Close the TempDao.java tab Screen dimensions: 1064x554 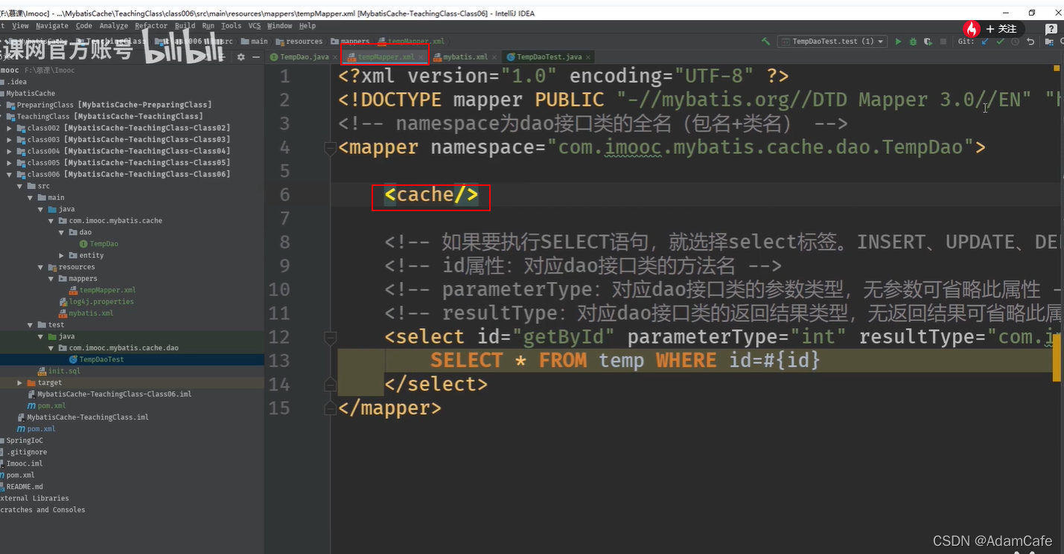point(334,57)
